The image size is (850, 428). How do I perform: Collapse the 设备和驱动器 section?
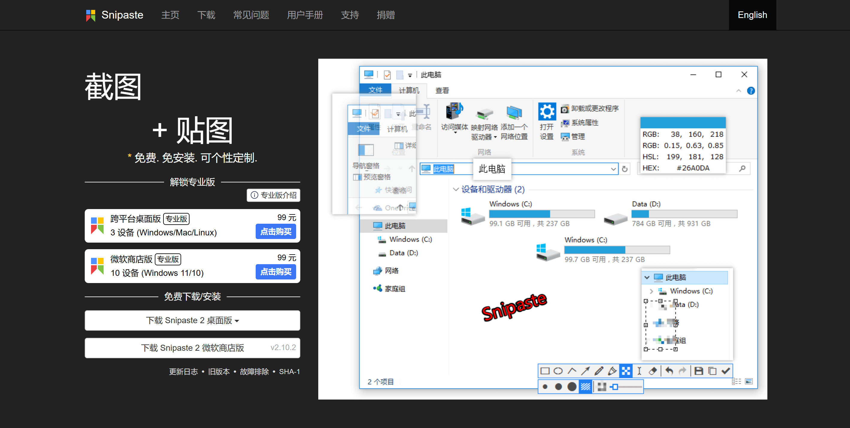tap(456, 190)
